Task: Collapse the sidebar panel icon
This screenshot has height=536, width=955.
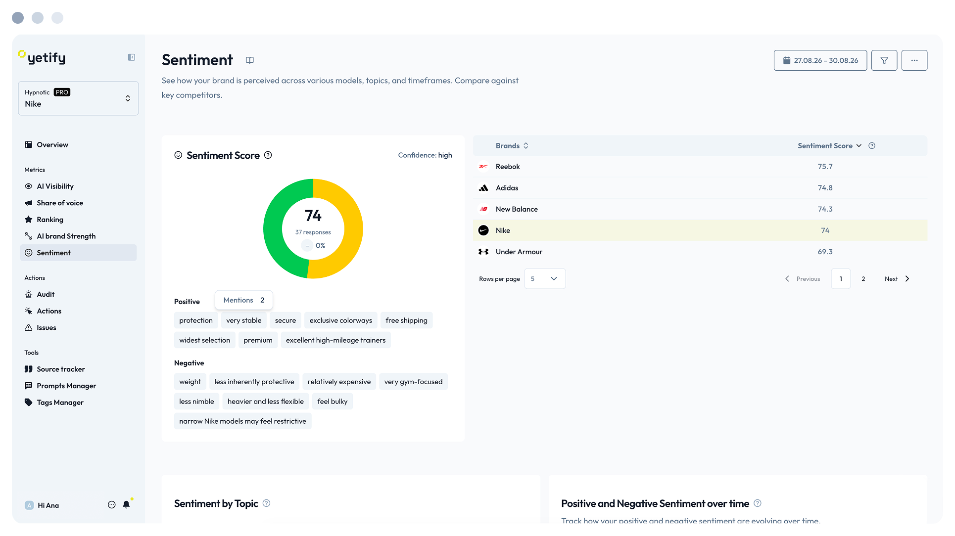Action: pyautogui.click(x=132, y=57)
